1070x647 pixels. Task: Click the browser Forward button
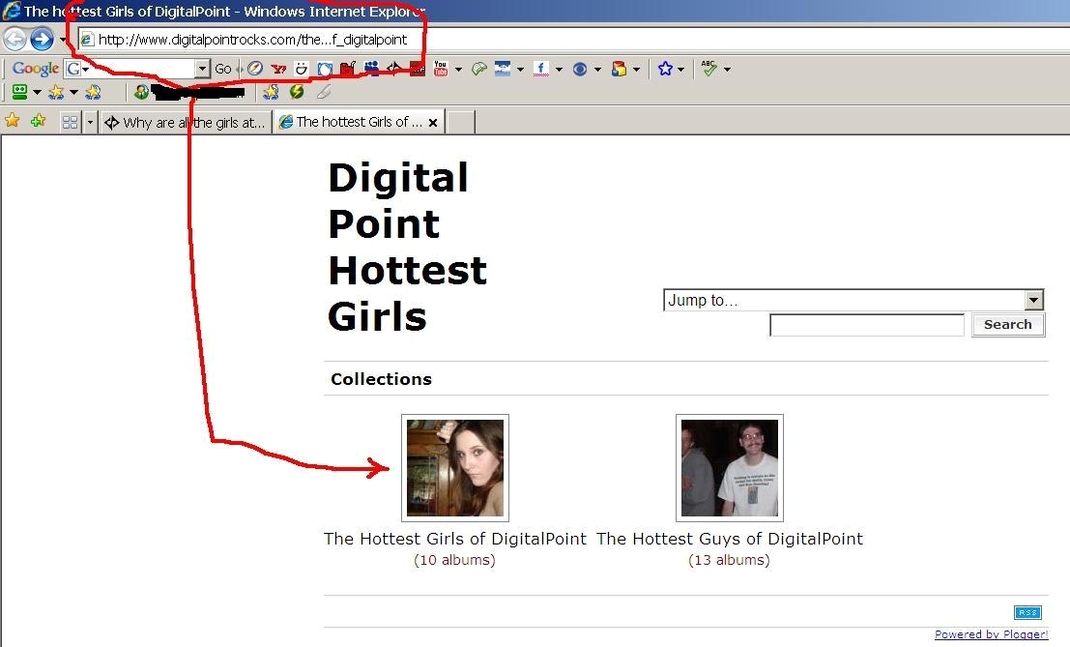[42, 39]
